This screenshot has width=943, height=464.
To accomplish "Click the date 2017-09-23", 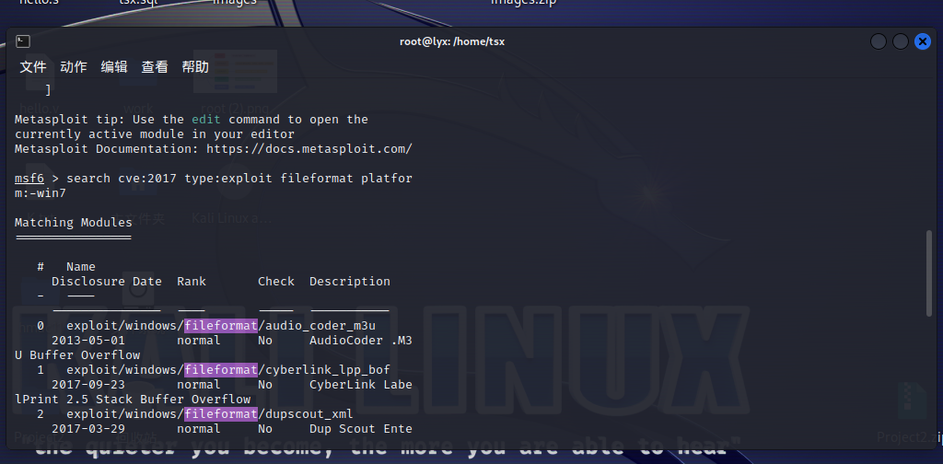I will coord(88,385).
